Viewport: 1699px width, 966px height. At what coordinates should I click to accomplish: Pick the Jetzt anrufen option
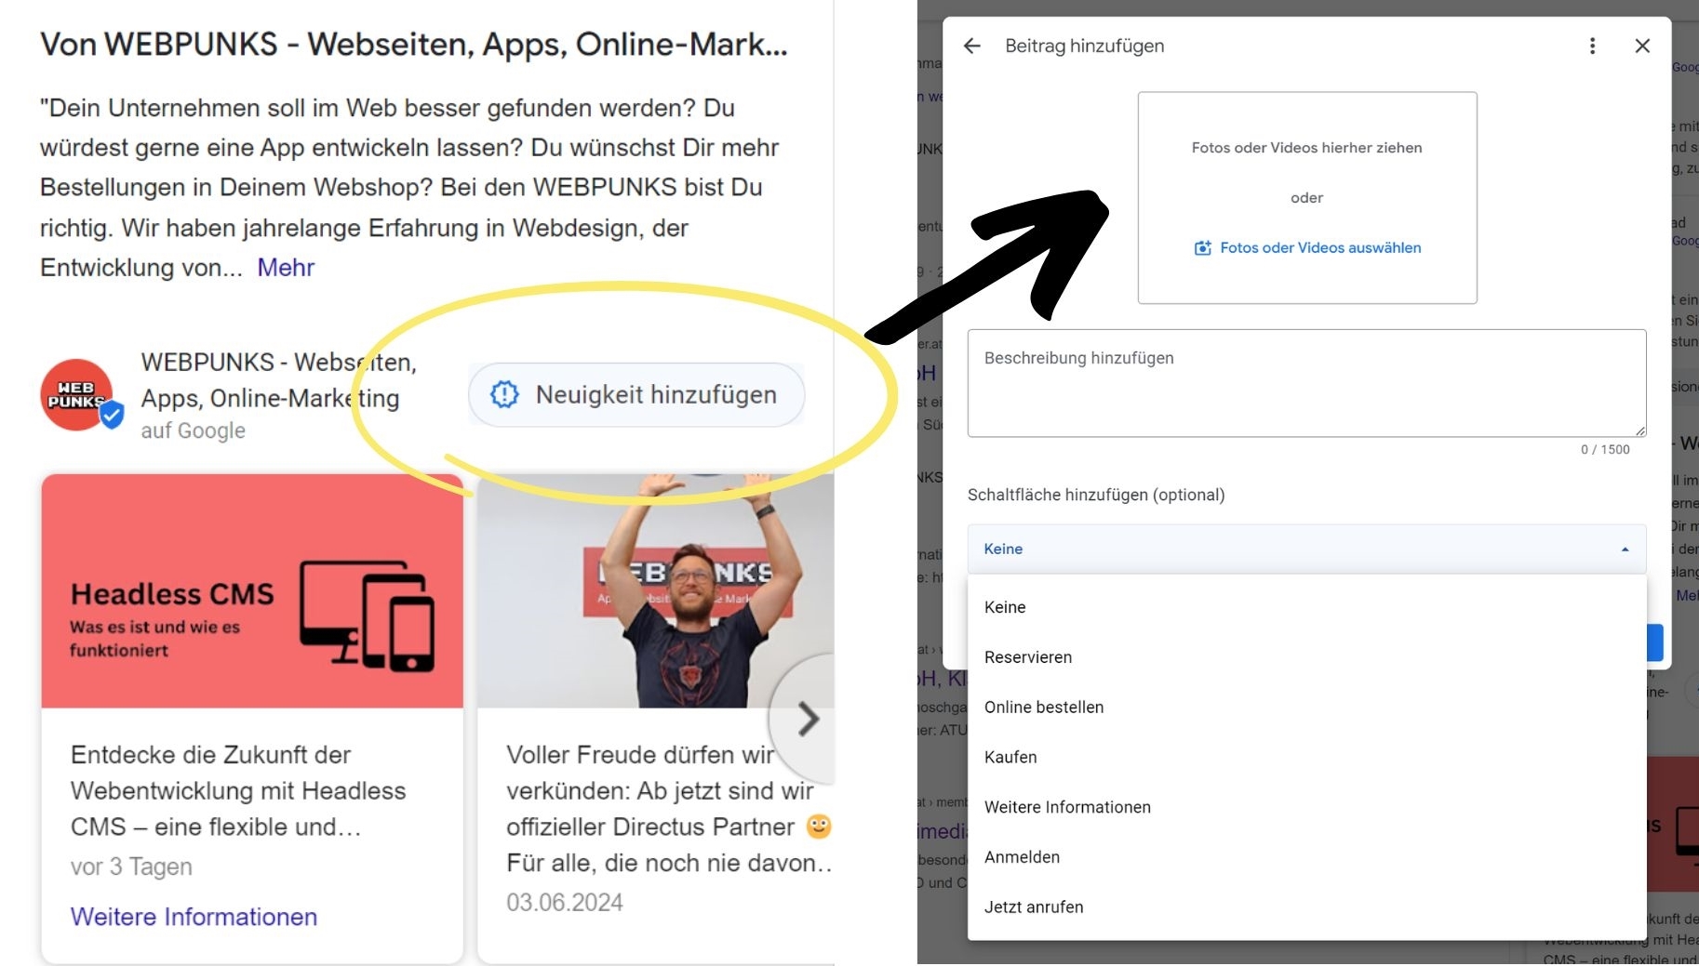coord(1306,907)
